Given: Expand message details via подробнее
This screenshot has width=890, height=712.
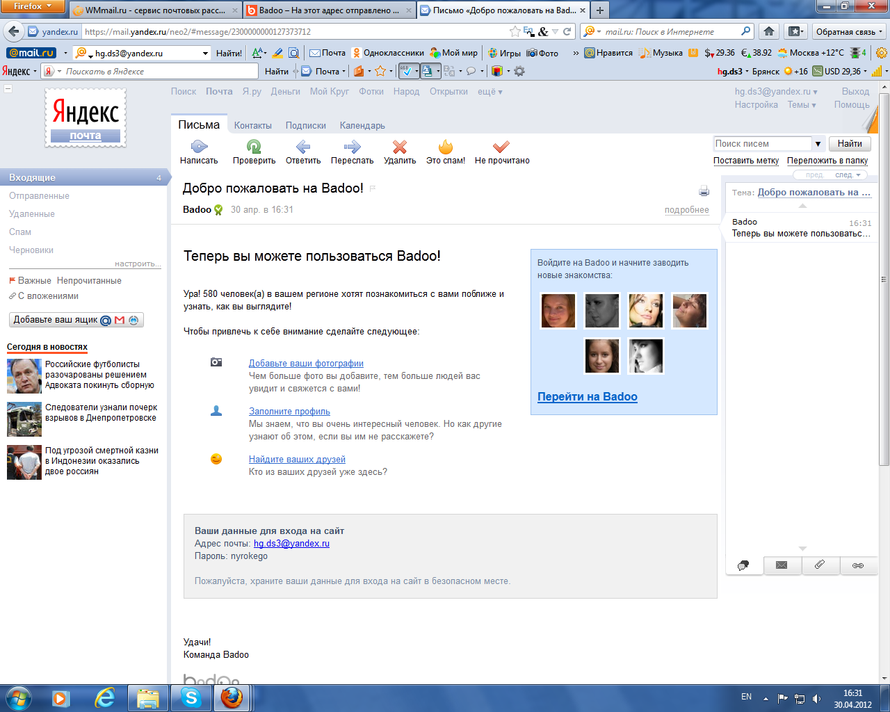Looking at the screenshot, I should click(686, 210).
